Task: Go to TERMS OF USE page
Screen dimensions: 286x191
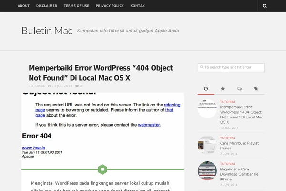Action: pyautogui.click(x=76, y=6)
